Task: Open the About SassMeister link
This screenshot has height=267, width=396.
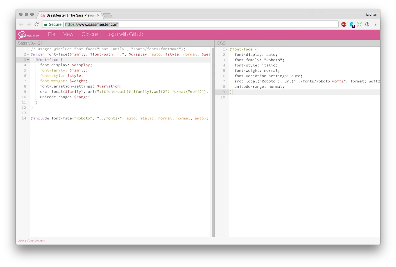Action: (x=31, y=241)
